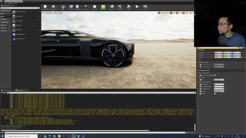Click the Show button in viewport
Image resolution: width=246 pixels, height=138 pixels.
(x=61, y=13)
